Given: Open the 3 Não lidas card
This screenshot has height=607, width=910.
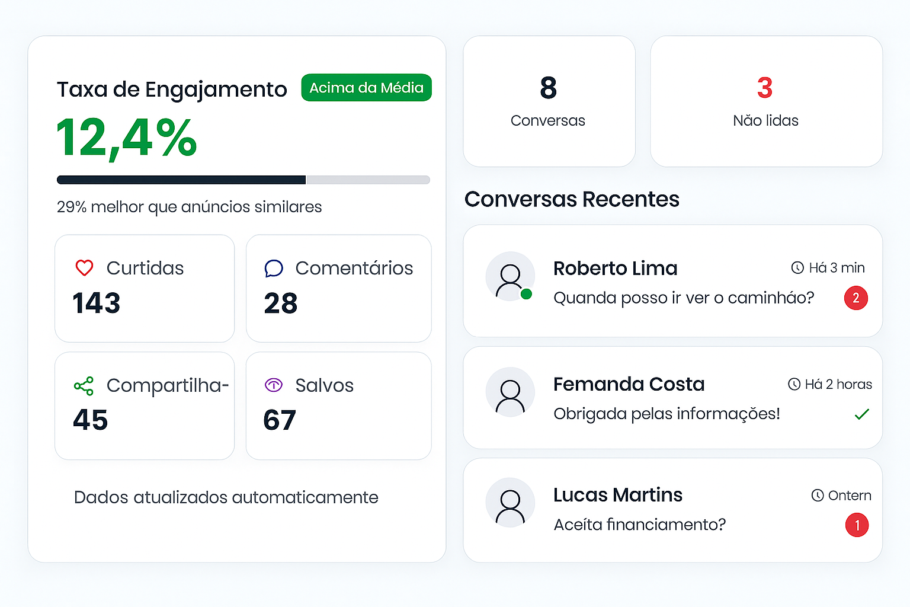Looking at the screenshot, I should pos(765,101).
